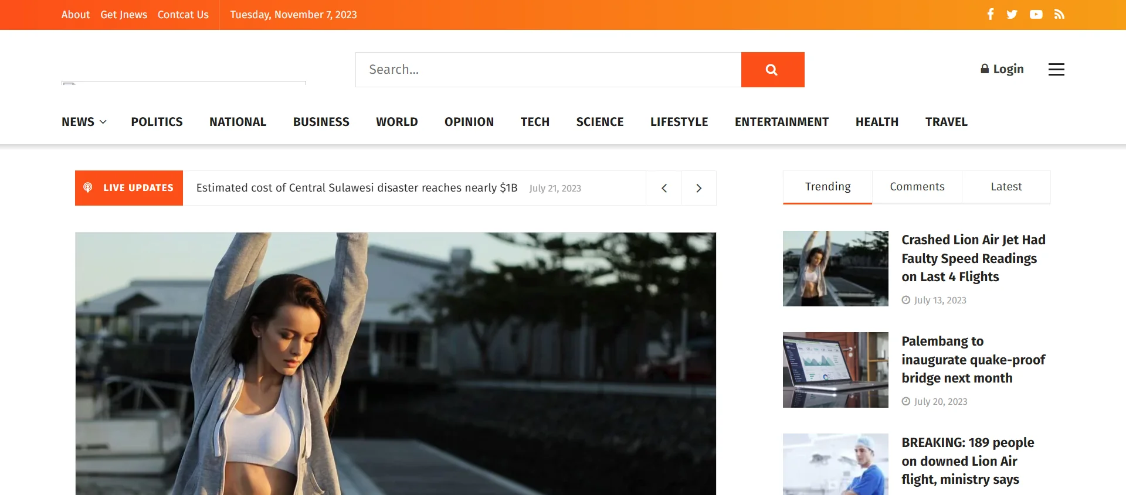Open the SCIENCE menu item
This screenshot has width=1126, height=495.
[x=600, y=122]
